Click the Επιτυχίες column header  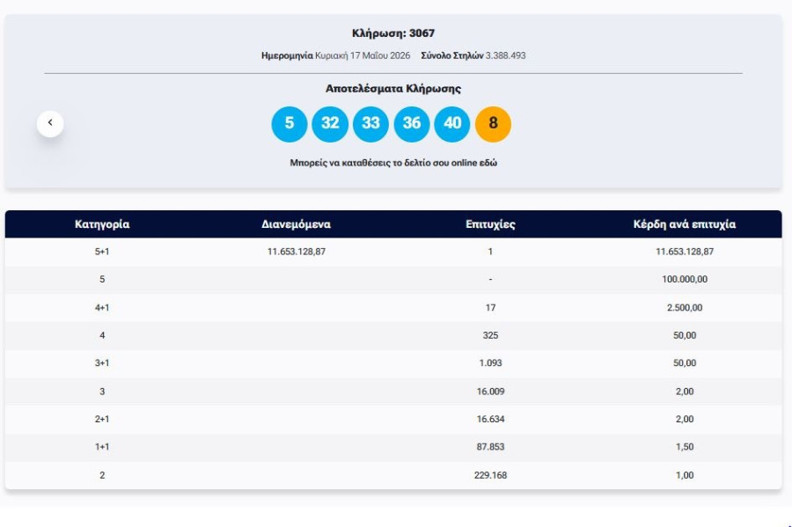[490, 224]
